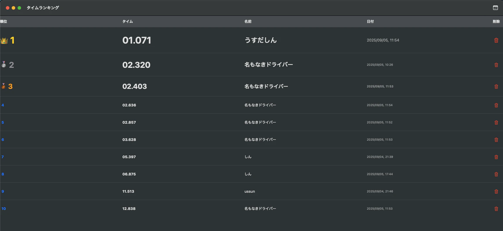This screenshot has height=231, width=503.
Task: Click rank number 4
Action: point(3,105)
